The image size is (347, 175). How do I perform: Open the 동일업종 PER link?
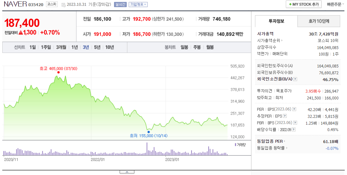(271, 141)
